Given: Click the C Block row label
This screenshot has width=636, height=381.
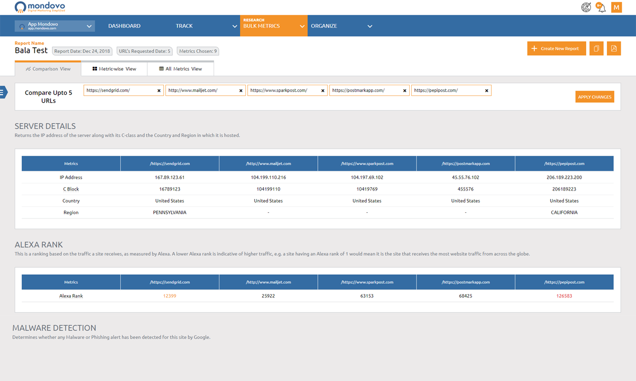Looking at the screenshot, I should [x=71, y=189].
